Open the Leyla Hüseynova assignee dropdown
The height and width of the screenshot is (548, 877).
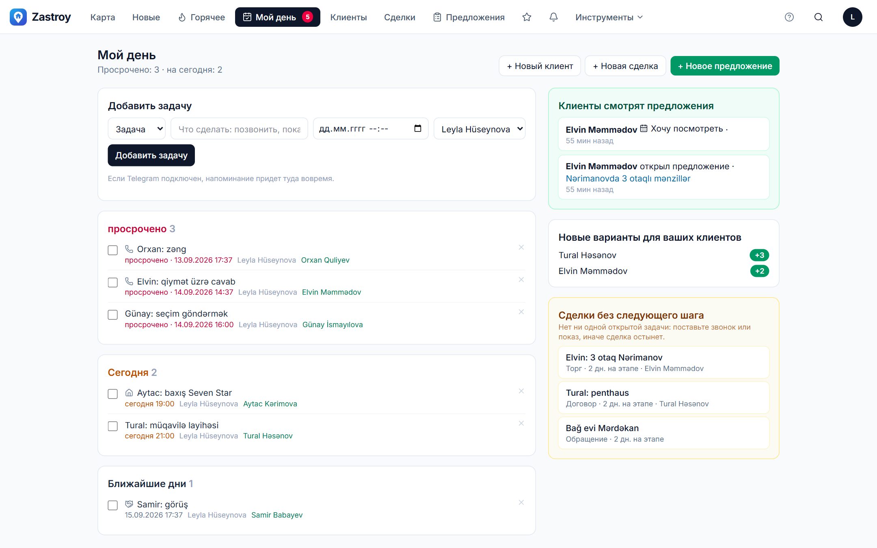coord(480,129)
